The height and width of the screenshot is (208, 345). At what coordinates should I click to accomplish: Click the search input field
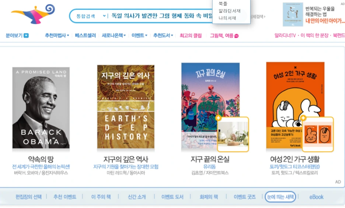pos(162,16)
